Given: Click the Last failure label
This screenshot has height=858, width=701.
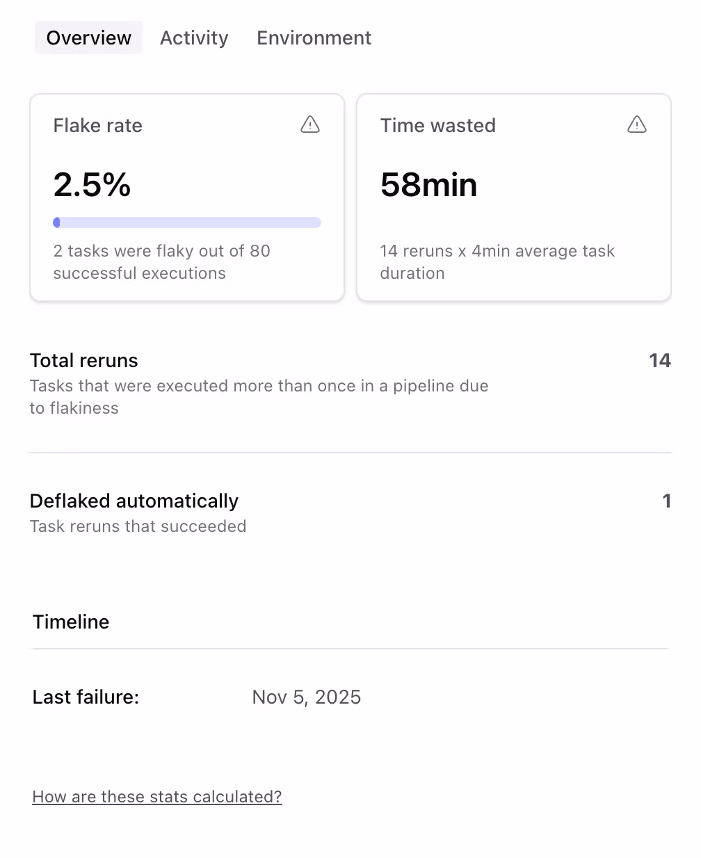Looking at the screenshot, I should pos(85,697).
